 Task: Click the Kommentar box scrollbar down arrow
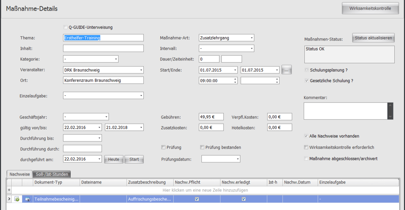(390, 116)
